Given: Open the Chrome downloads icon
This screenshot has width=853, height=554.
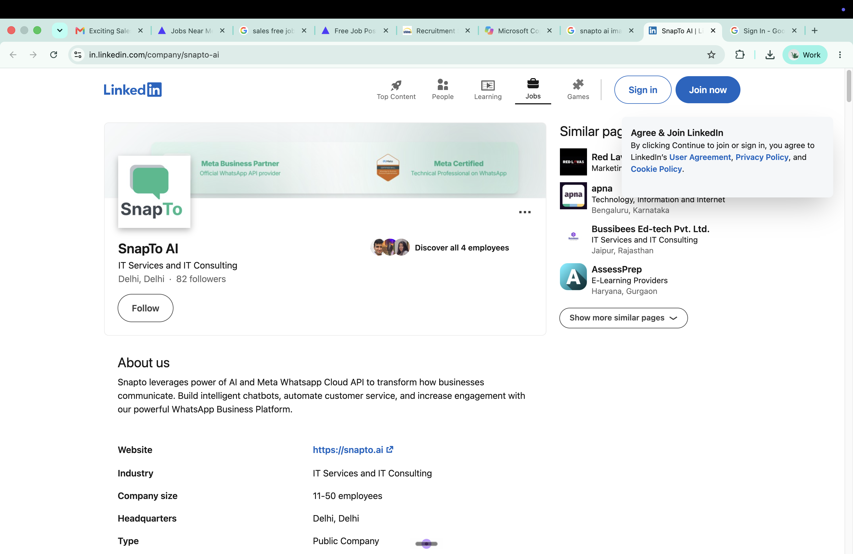Looking at the screenshot, I should coord(770,55).
